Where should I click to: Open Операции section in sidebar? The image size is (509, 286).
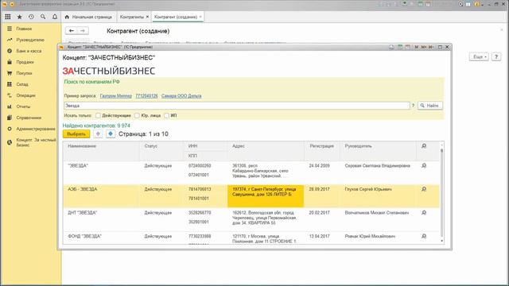tap(25, 95)
